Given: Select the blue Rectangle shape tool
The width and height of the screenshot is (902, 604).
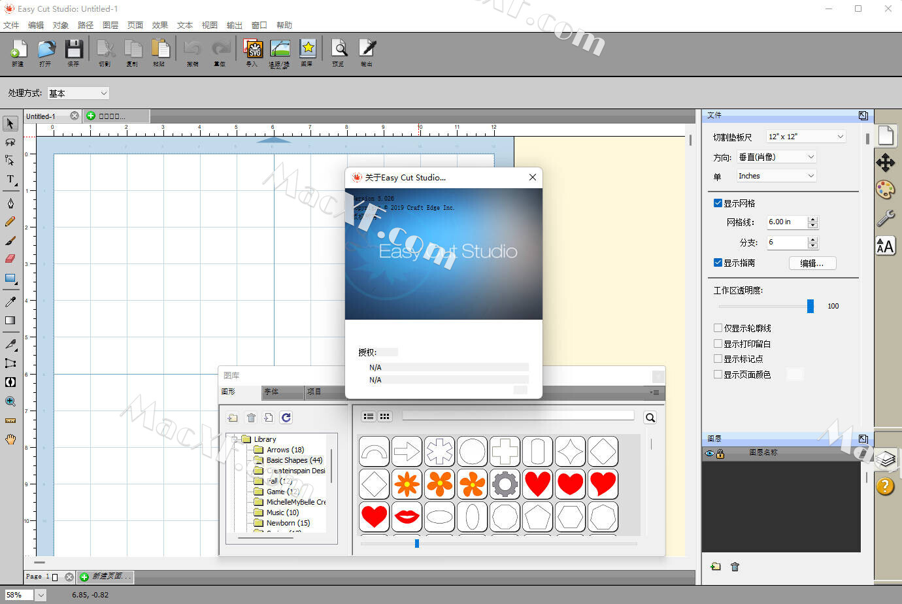Looking at the screenshot, I should (x=10, y=278).
